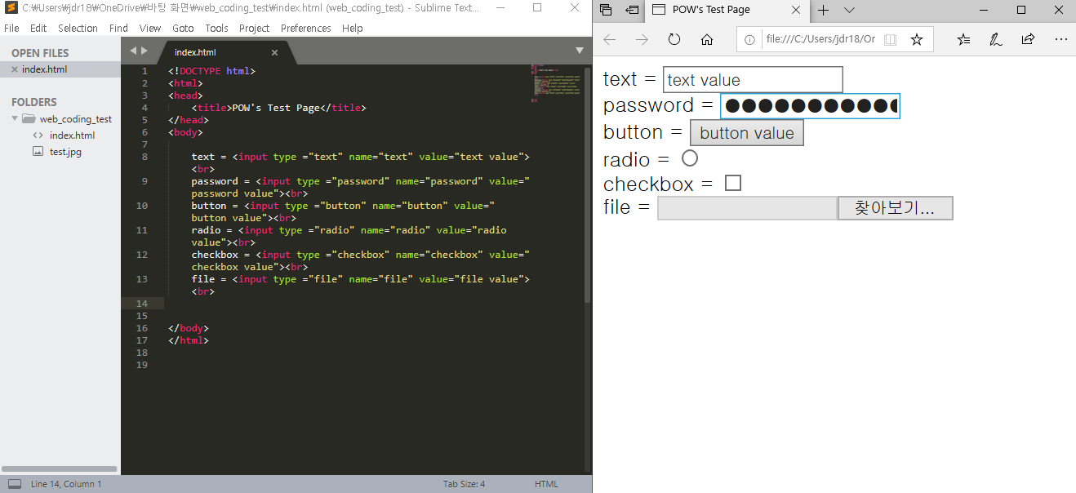Change the HTML syntax in status bar

point(546,484)
